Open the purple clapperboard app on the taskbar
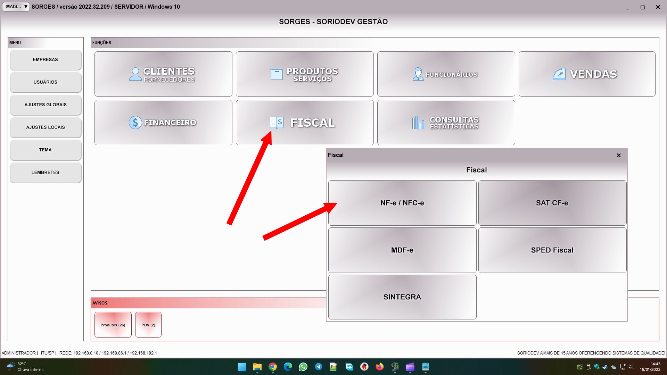The width and height of the screenshot is (667, 375). (x=410, y=367)
